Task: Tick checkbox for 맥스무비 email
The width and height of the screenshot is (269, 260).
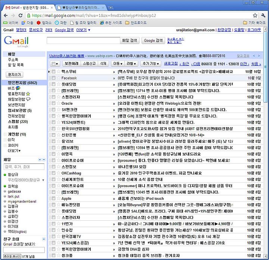Action: point(53,71)
